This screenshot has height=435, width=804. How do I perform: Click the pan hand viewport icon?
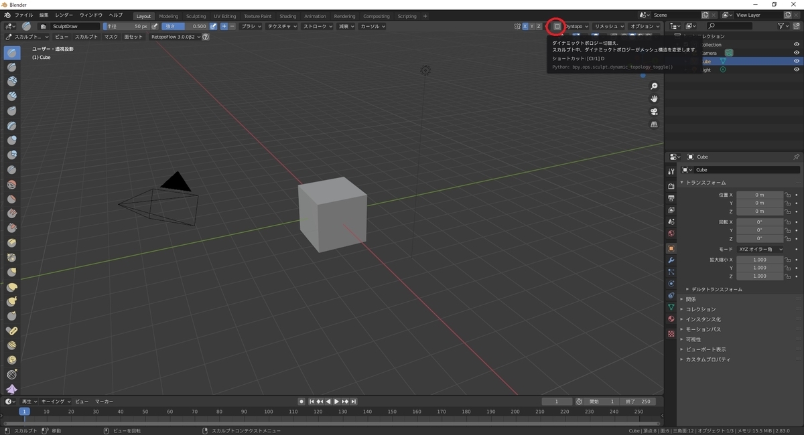654,99
